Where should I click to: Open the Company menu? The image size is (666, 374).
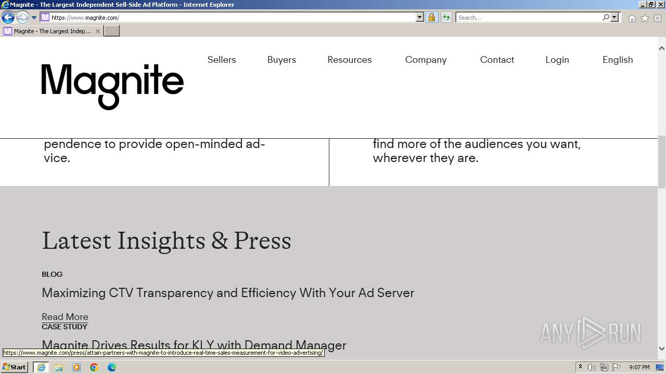coord(426,60)
